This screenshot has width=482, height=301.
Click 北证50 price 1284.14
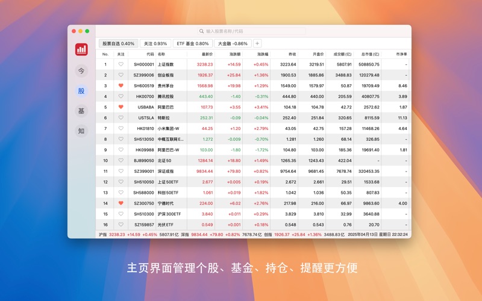[x=205, y=161]
